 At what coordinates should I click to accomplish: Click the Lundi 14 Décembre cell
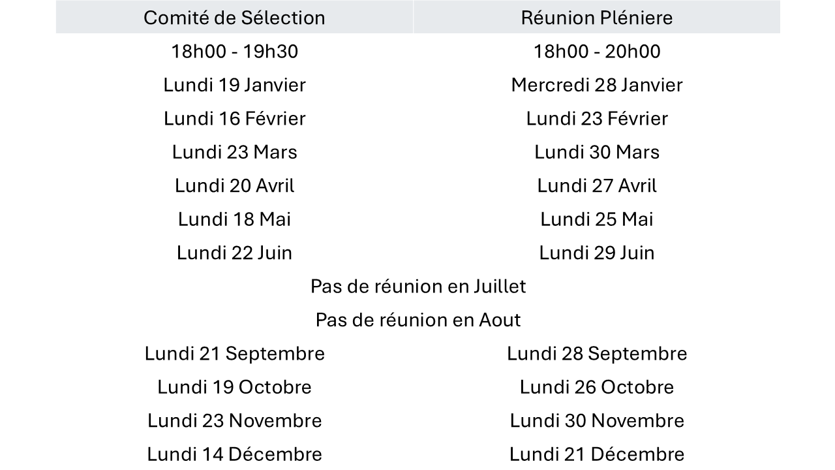(x=234, y=454)
